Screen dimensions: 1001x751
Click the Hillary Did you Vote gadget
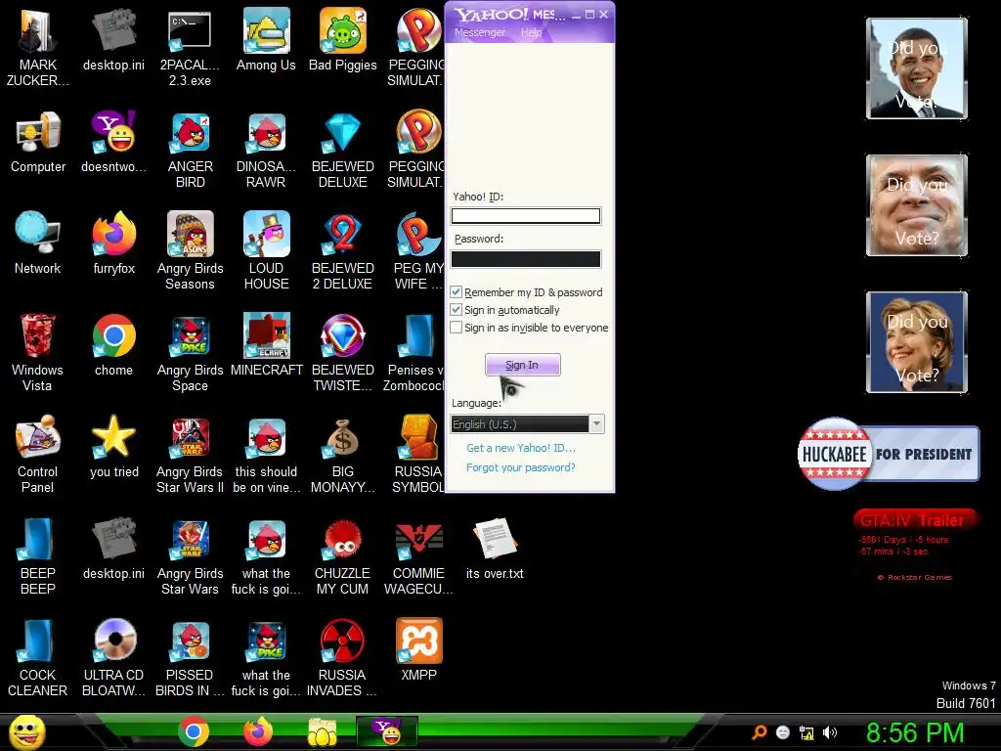tap(916, 341)
